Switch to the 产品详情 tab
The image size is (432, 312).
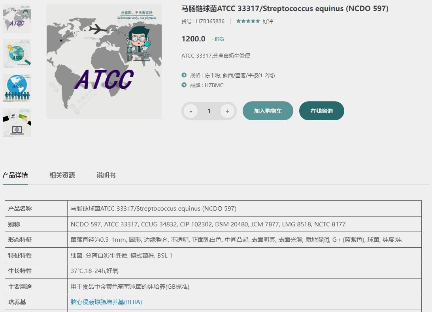pos(15,176)
